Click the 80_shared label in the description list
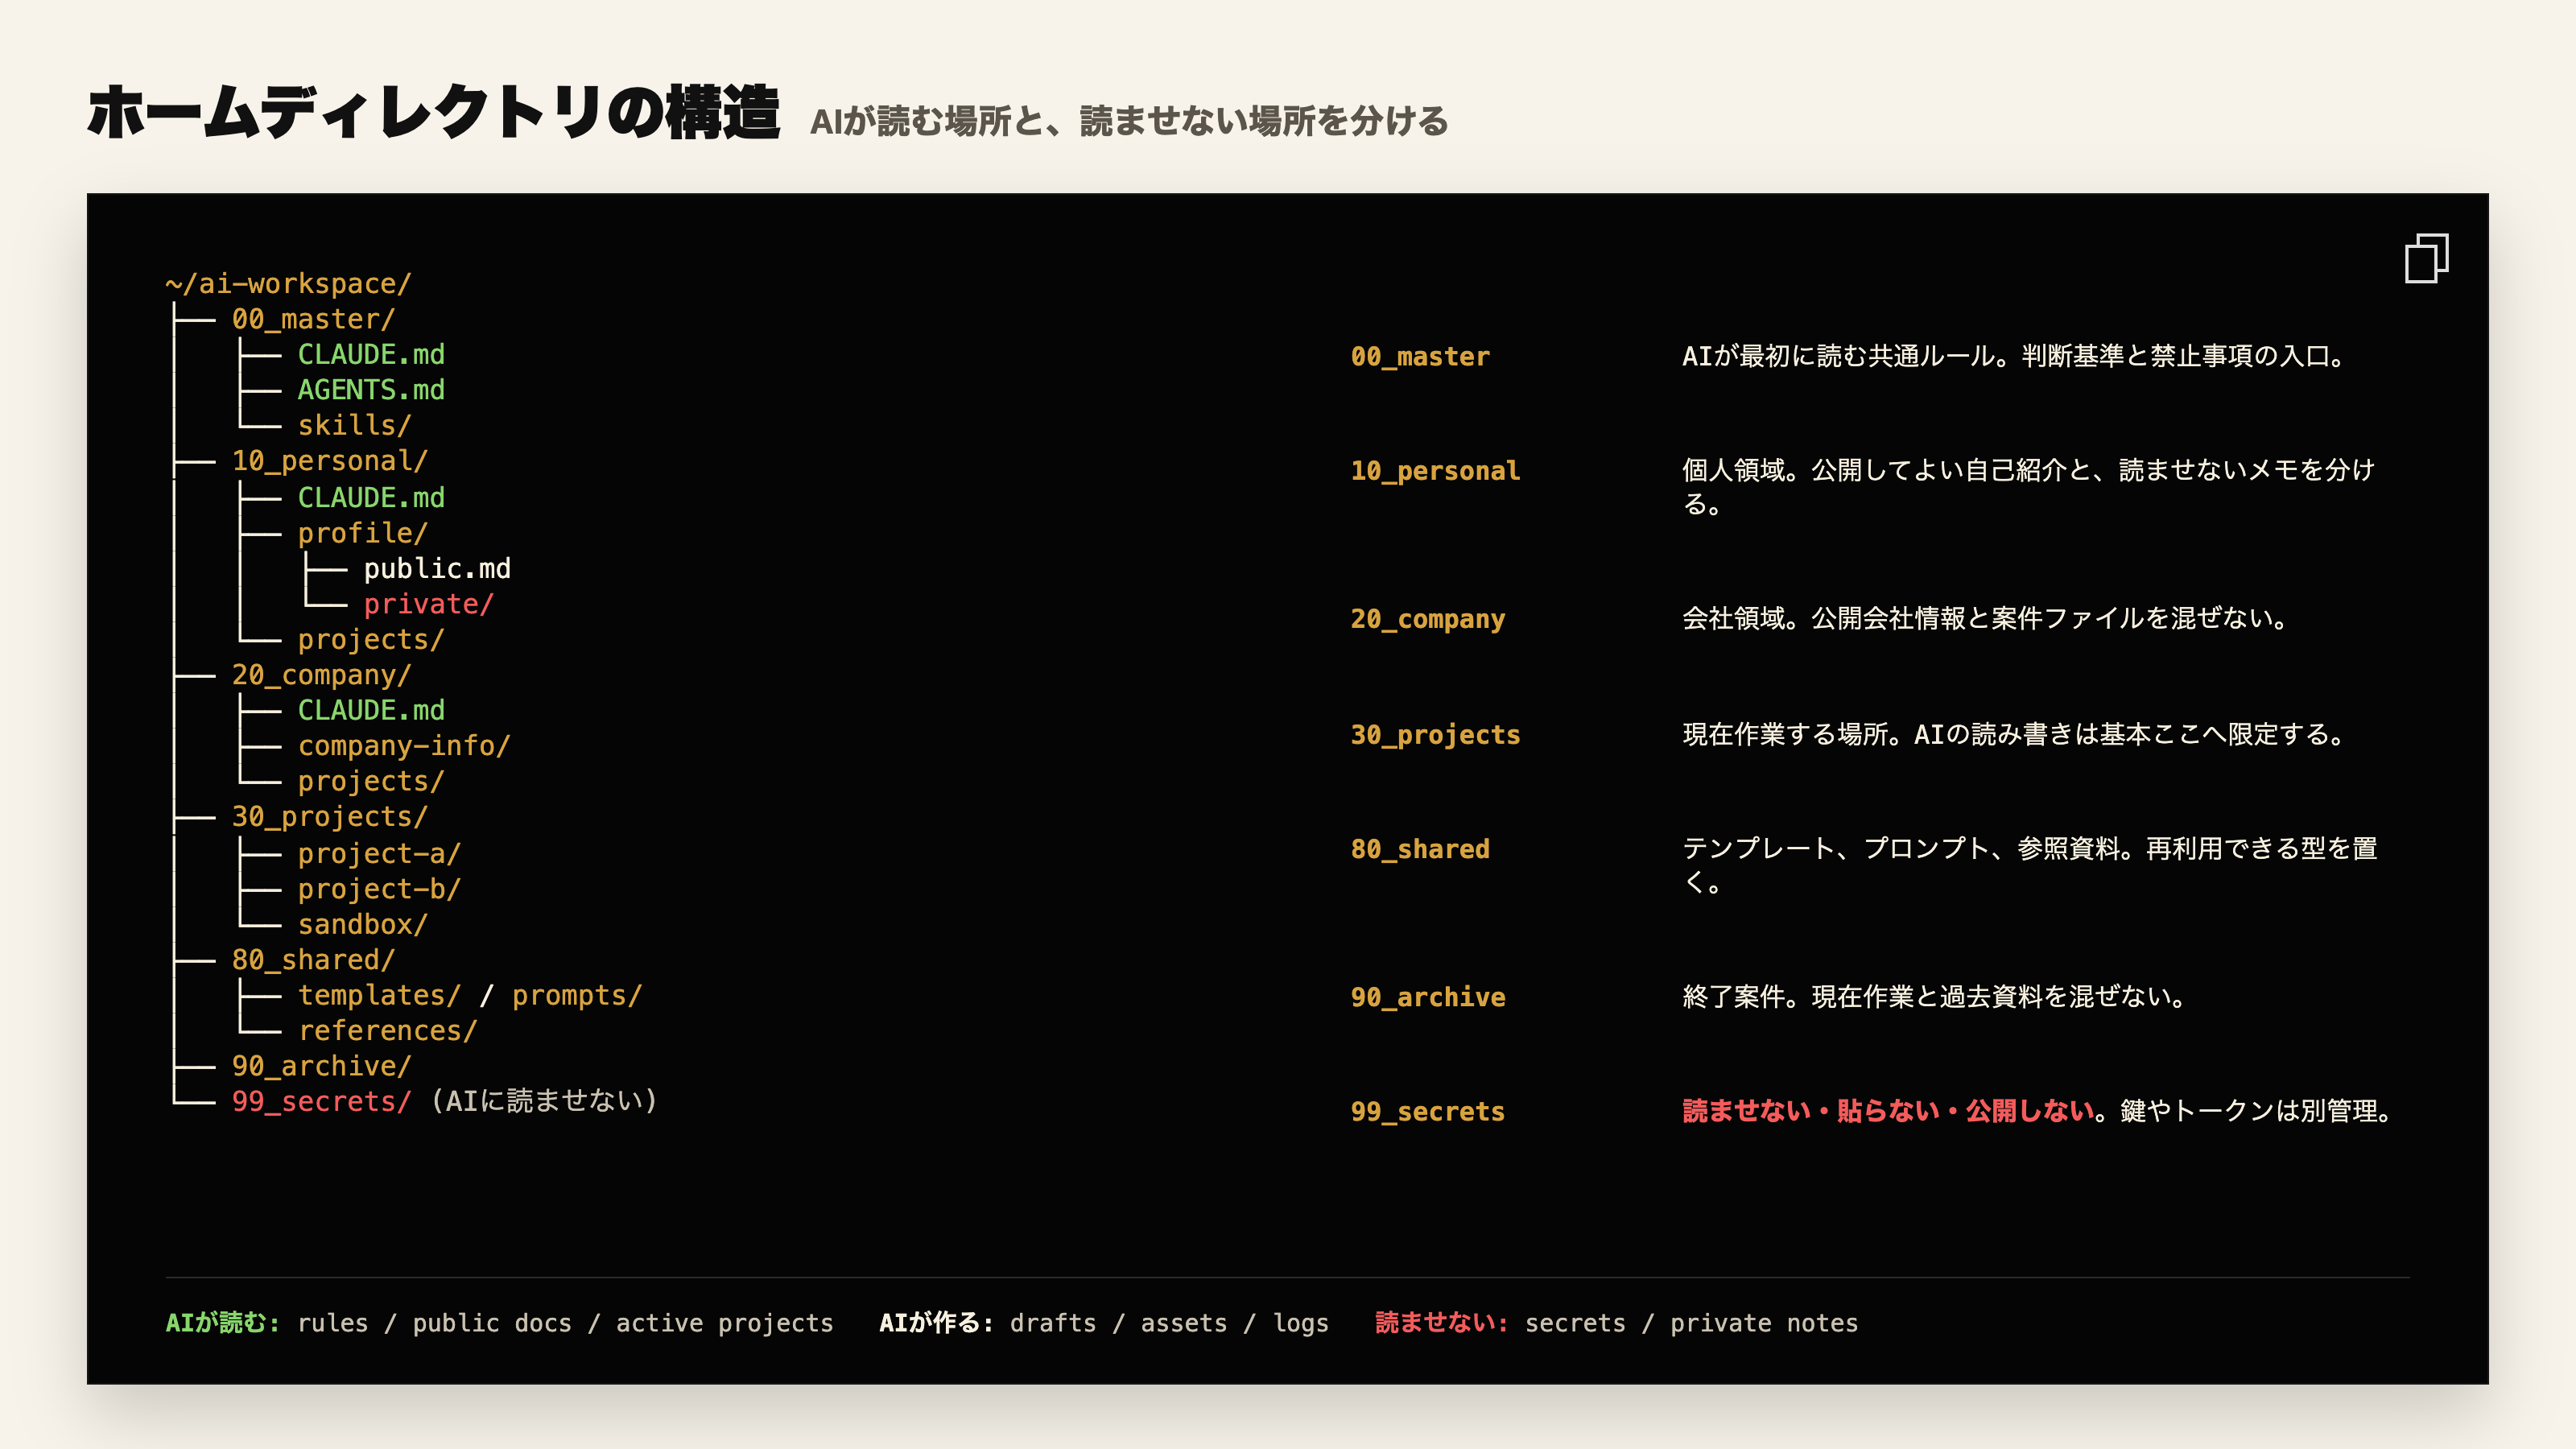Viewport: 2576px width, 1449px height. [1420, 849]
